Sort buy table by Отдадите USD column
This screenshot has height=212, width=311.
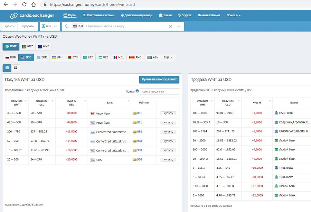click(42, 103)
